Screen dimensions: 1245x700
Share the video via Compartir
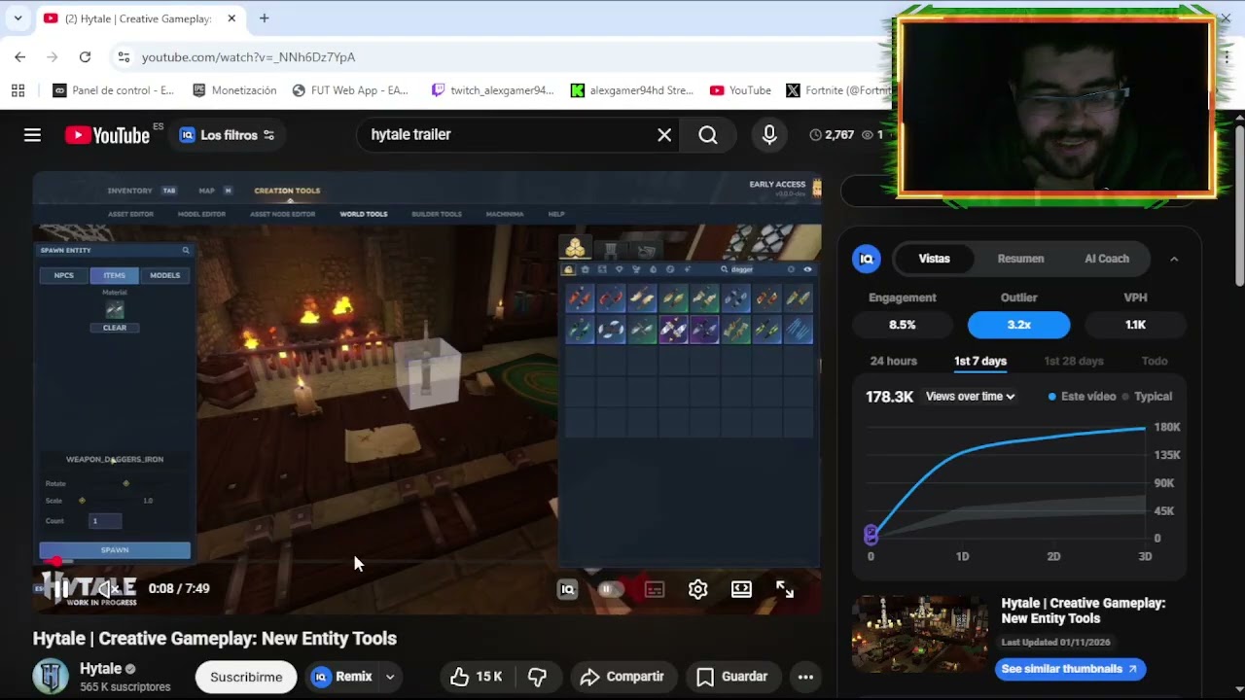(622, 677)
